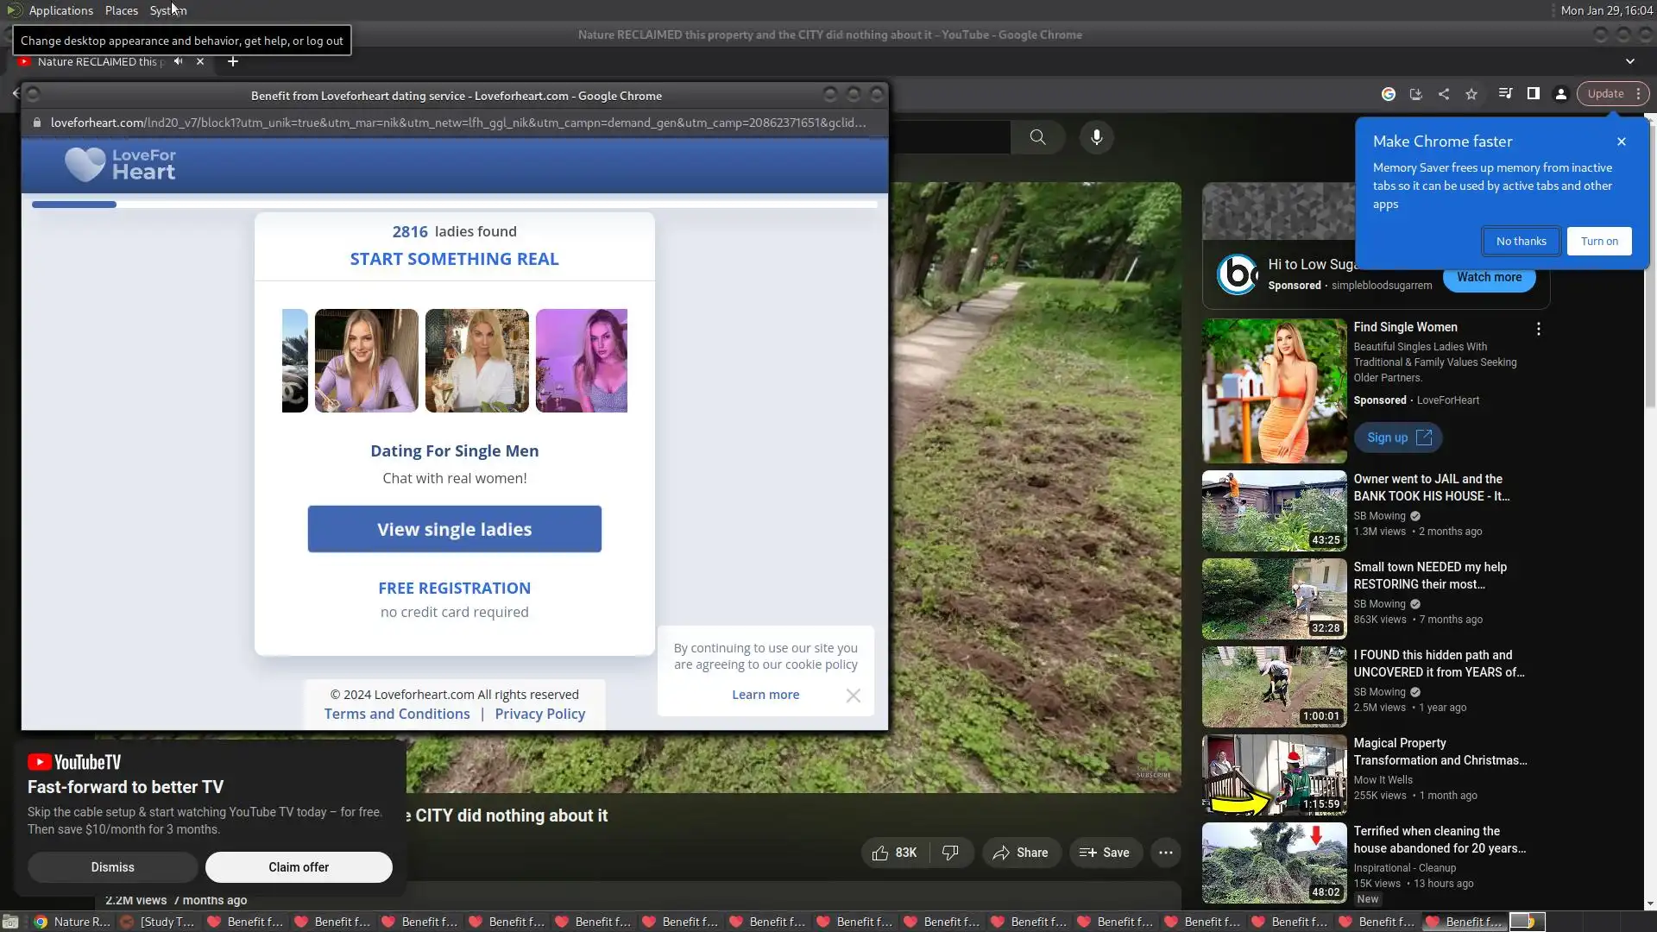The image size is (1657, 932).
Task: Open Owner went to JAIL video thumbnail
Action: coord(1274,511)
